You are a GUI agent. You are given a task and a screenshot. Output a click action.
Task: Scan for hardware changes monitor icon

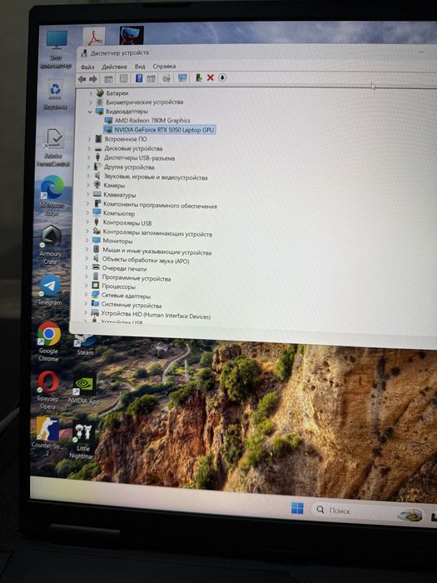pos(182,77)
